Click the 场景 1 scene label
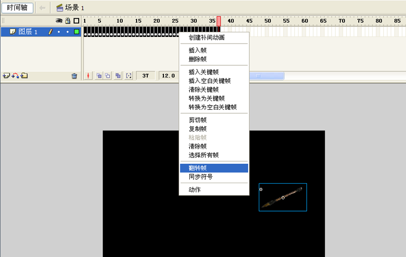Viewport: 406px width, 257px height. [75, 8]
